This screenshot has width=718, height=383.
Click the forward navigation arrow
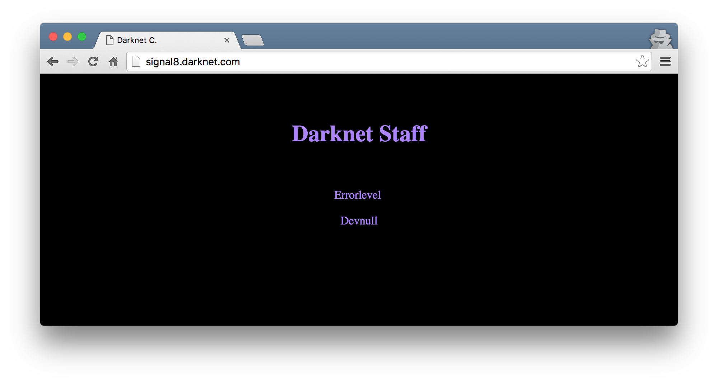pyautogui.click(x=73, y=62)
